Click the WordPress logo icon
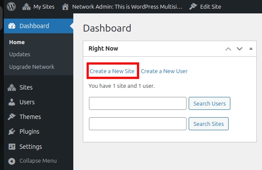 11,6
